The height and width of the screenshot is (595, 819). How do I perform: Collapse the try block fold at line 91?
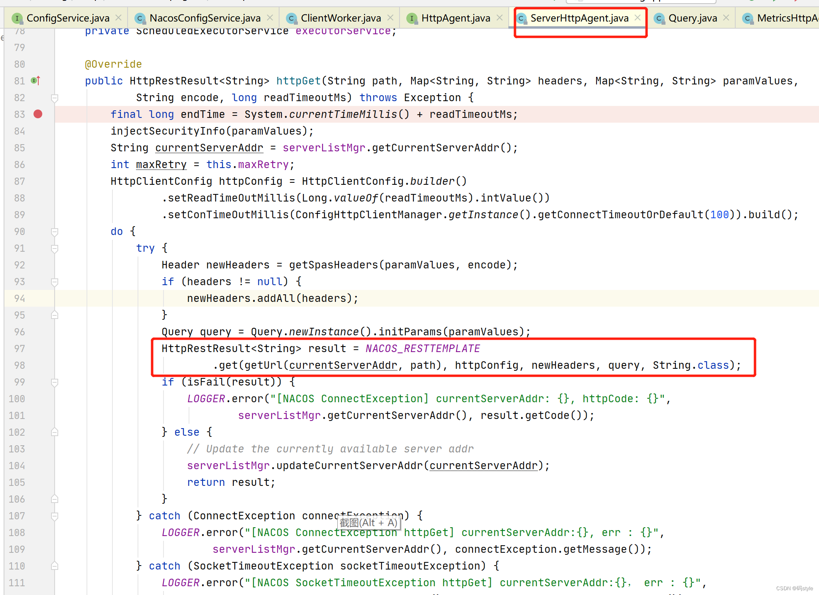(x=55, y=249)
